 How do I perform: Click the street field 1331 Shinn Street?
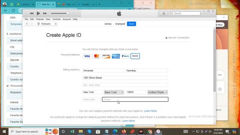click(x=125, y=78)
